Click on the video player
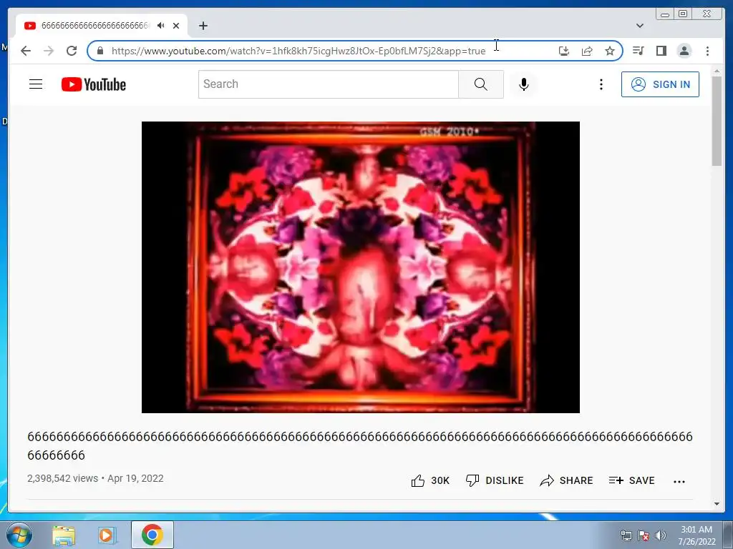 pyautogui.click(x=361, y=267)
